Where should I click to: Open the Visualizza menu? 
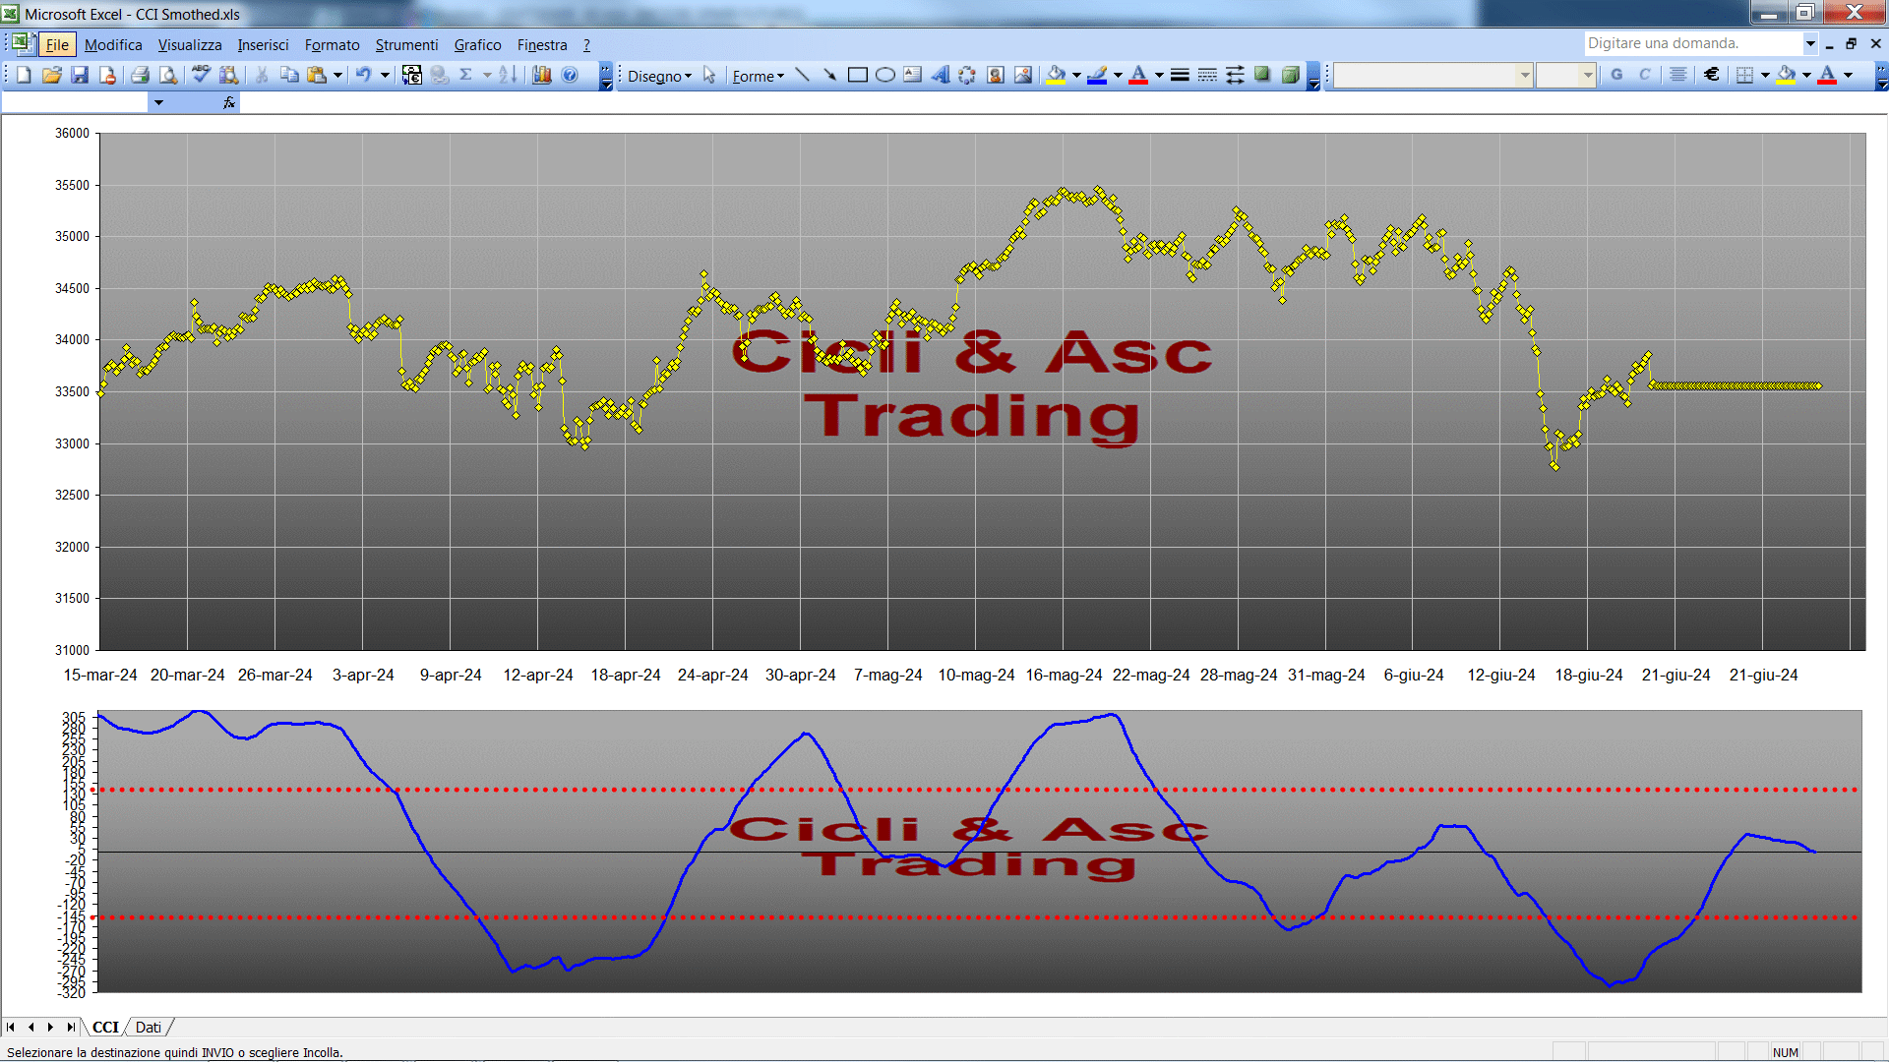point(190,44)
